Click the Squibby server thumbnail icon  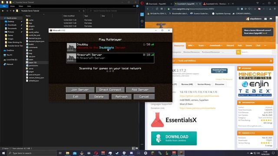(71, 48)
